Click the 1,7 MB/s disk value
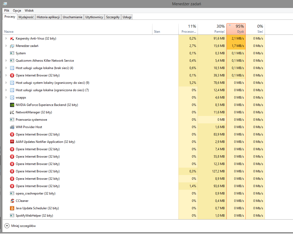The image size is (293, 238). 238,46
